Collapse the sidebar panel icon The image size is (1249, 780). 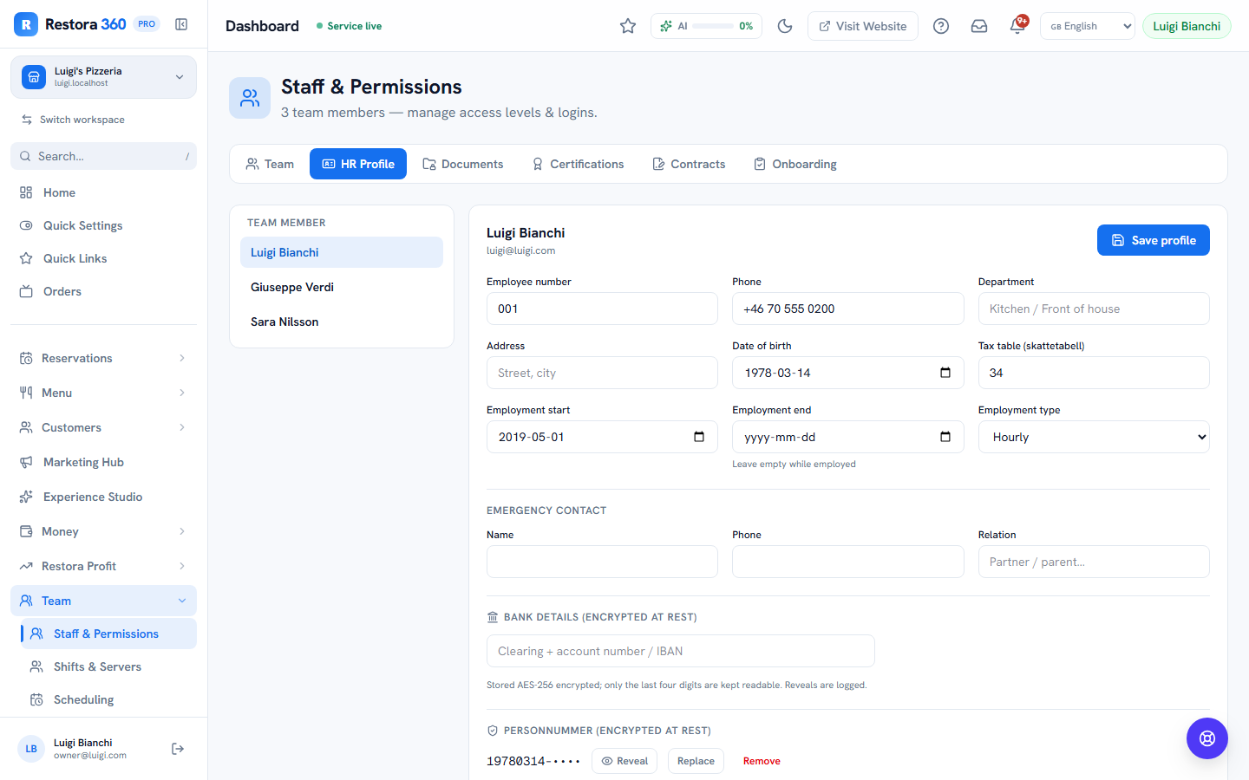pyautogui.click(x=181, y=24)
